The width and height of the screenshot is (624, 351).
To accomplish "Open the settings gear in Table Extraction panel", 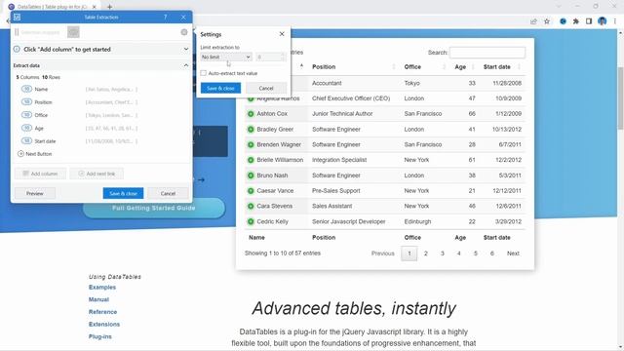I will click(184, 32).
